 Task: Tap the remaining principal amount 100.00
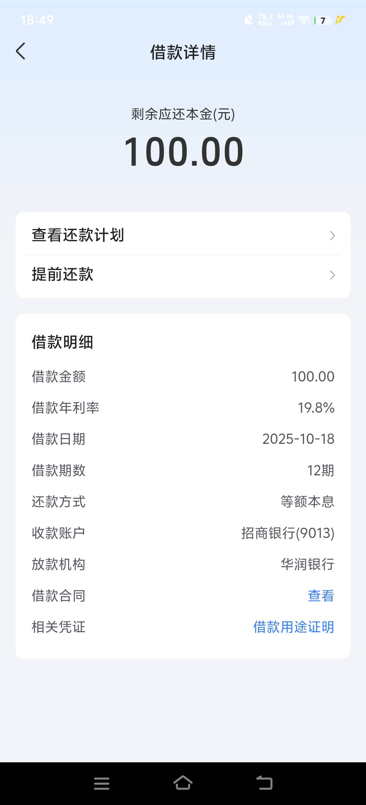click(183, 151)
